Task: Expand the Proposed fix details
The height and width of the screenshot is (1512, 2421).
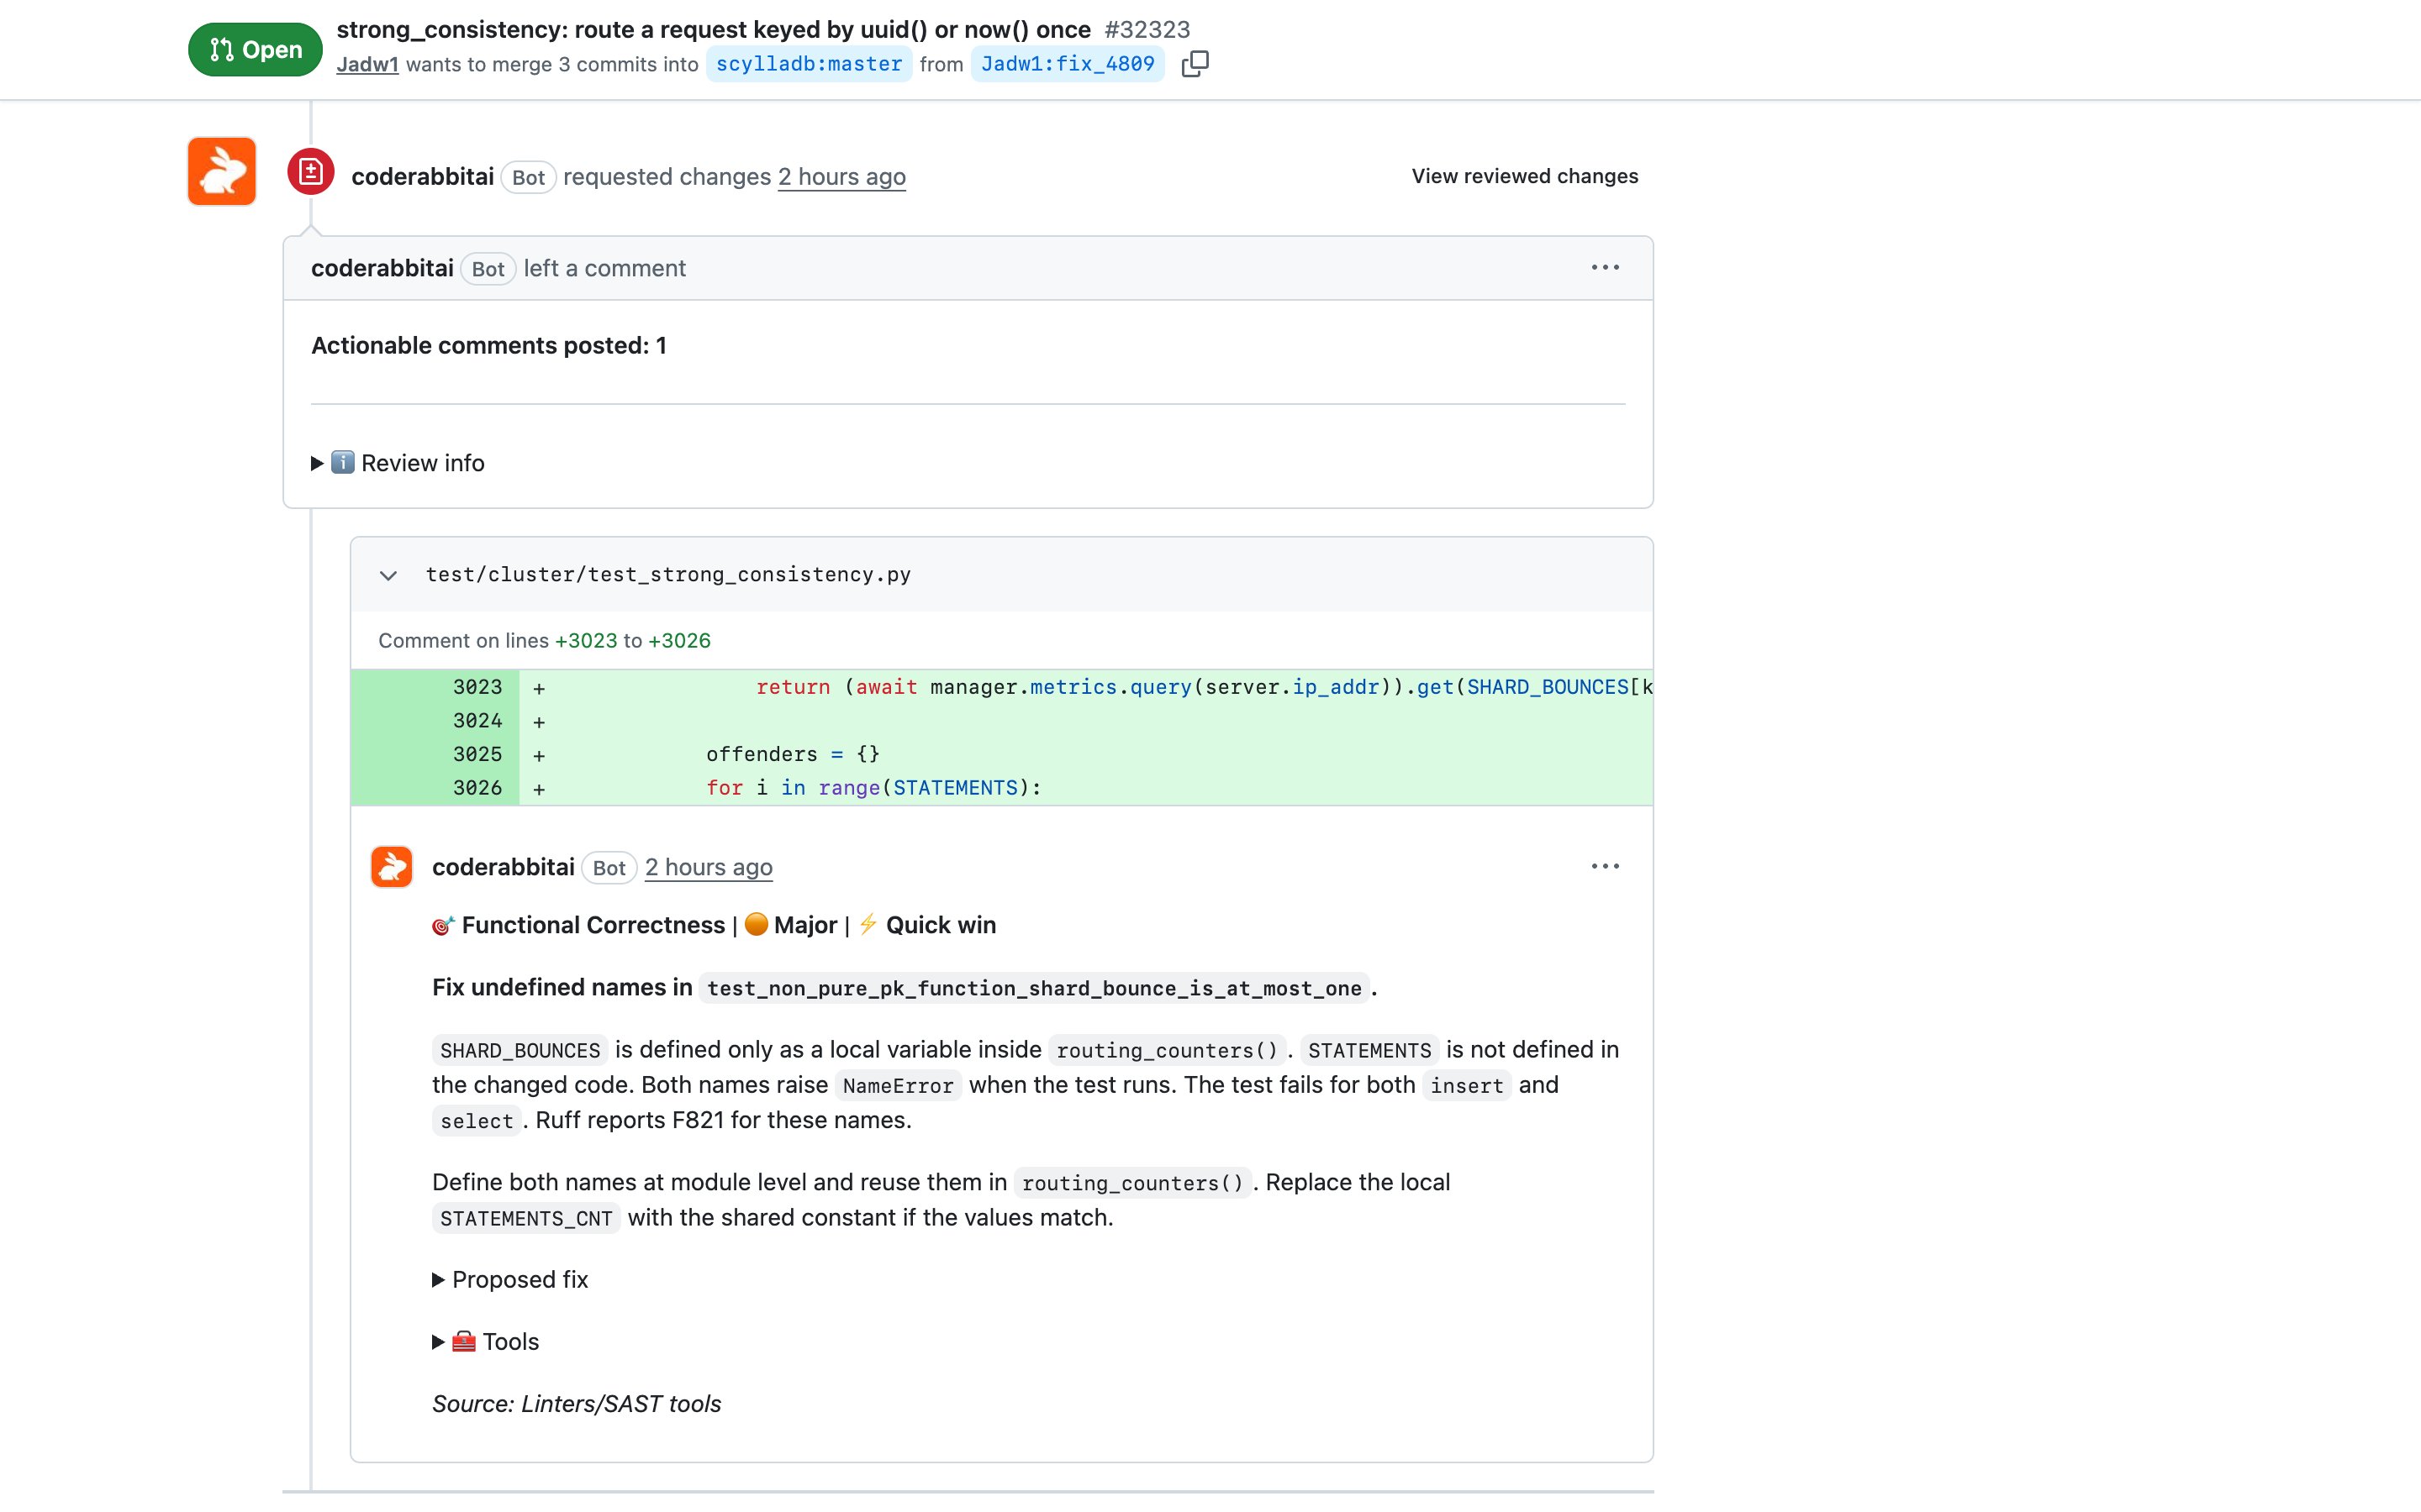Action: (510, 1280)
